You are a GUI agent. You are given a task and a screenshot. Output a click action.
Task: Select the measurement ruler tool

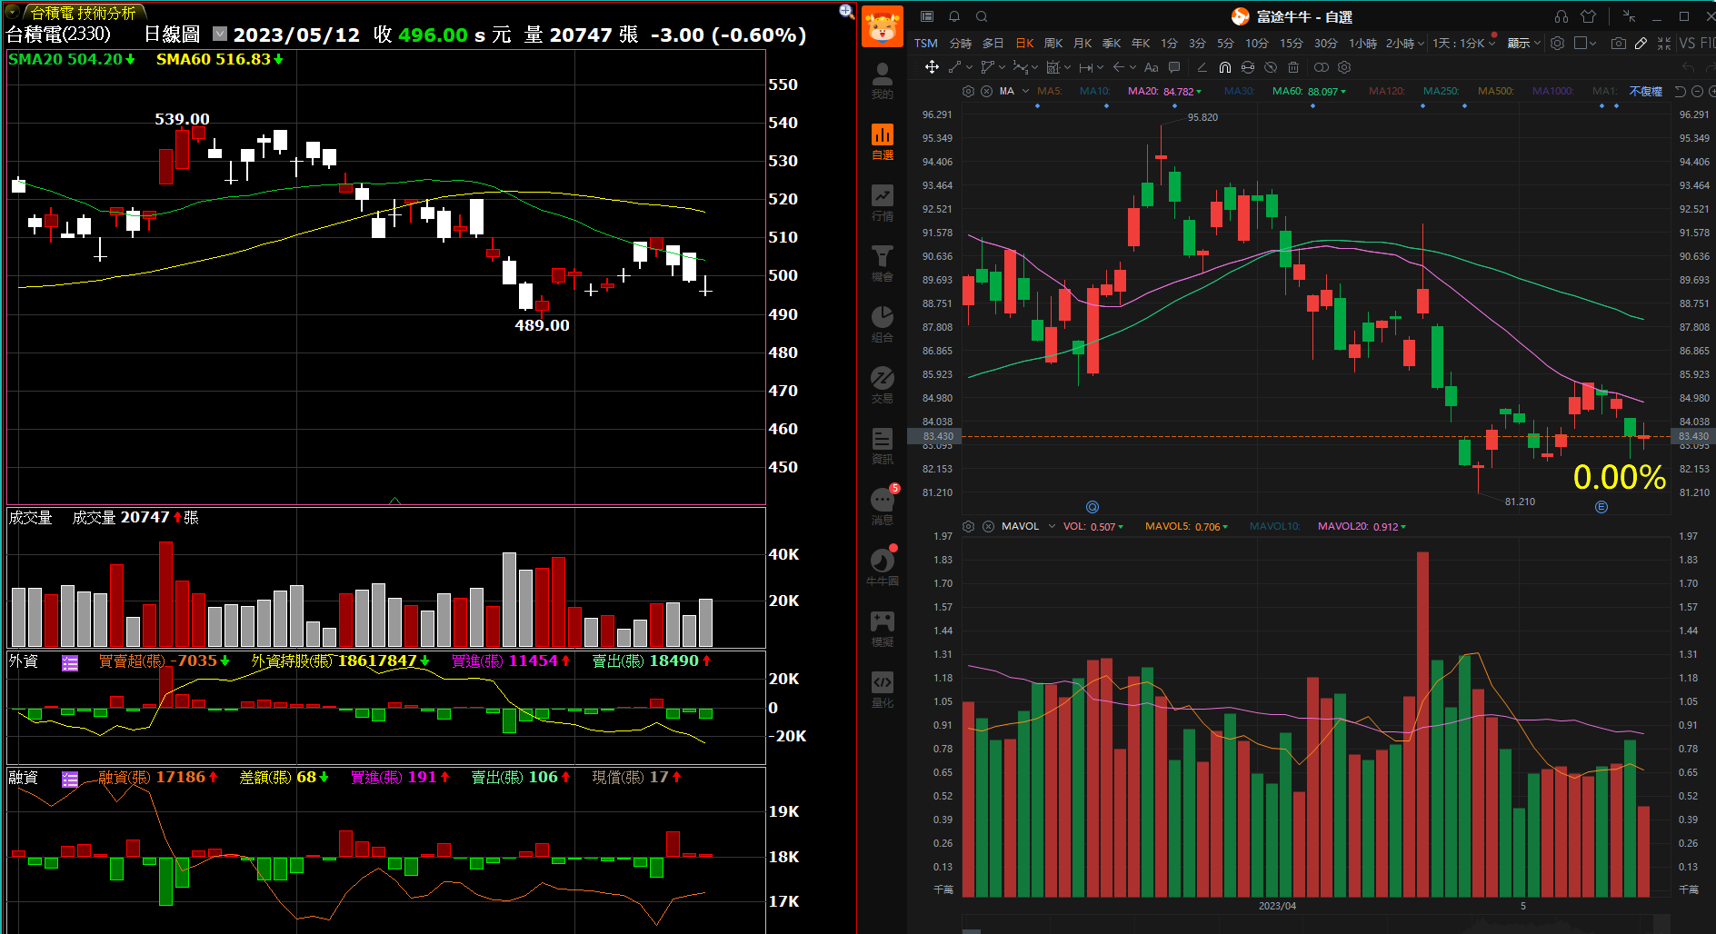(x=1053, y=67)
